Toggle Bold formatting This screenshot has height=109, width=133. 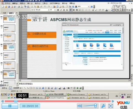tap(58, 10)
